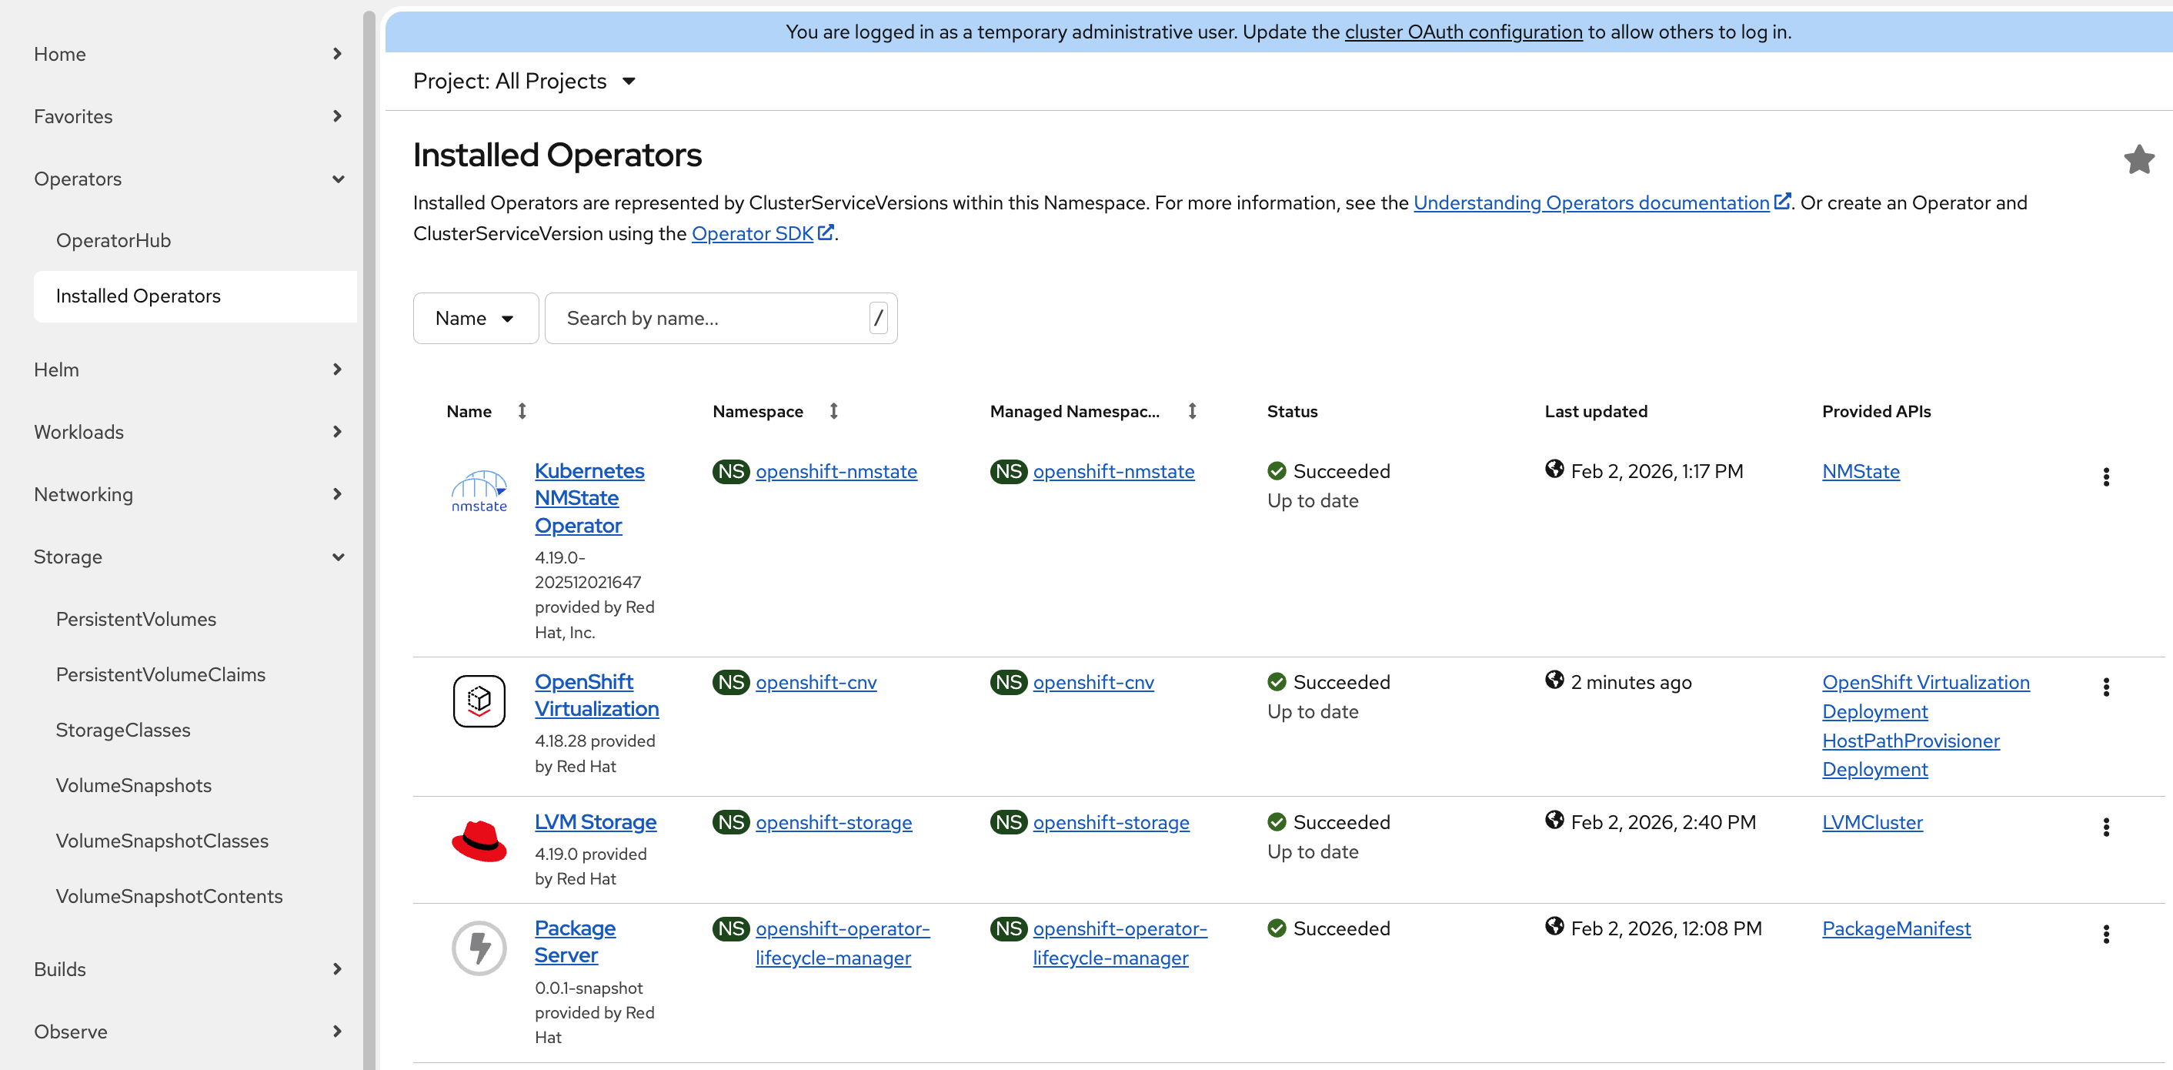Expand the Observe navigation section

[x=187, y=1032]
